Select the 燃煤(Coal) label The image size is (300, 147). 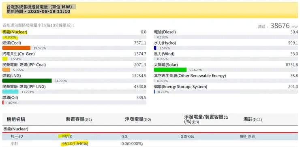click(x=12, y=43)
